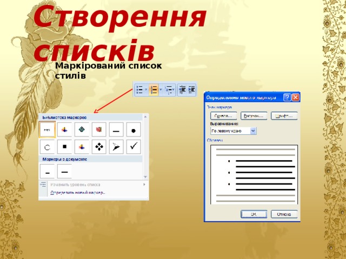Screen dimensions: 346x259
Task: Select the checkmark bullet
Action: 134,147
